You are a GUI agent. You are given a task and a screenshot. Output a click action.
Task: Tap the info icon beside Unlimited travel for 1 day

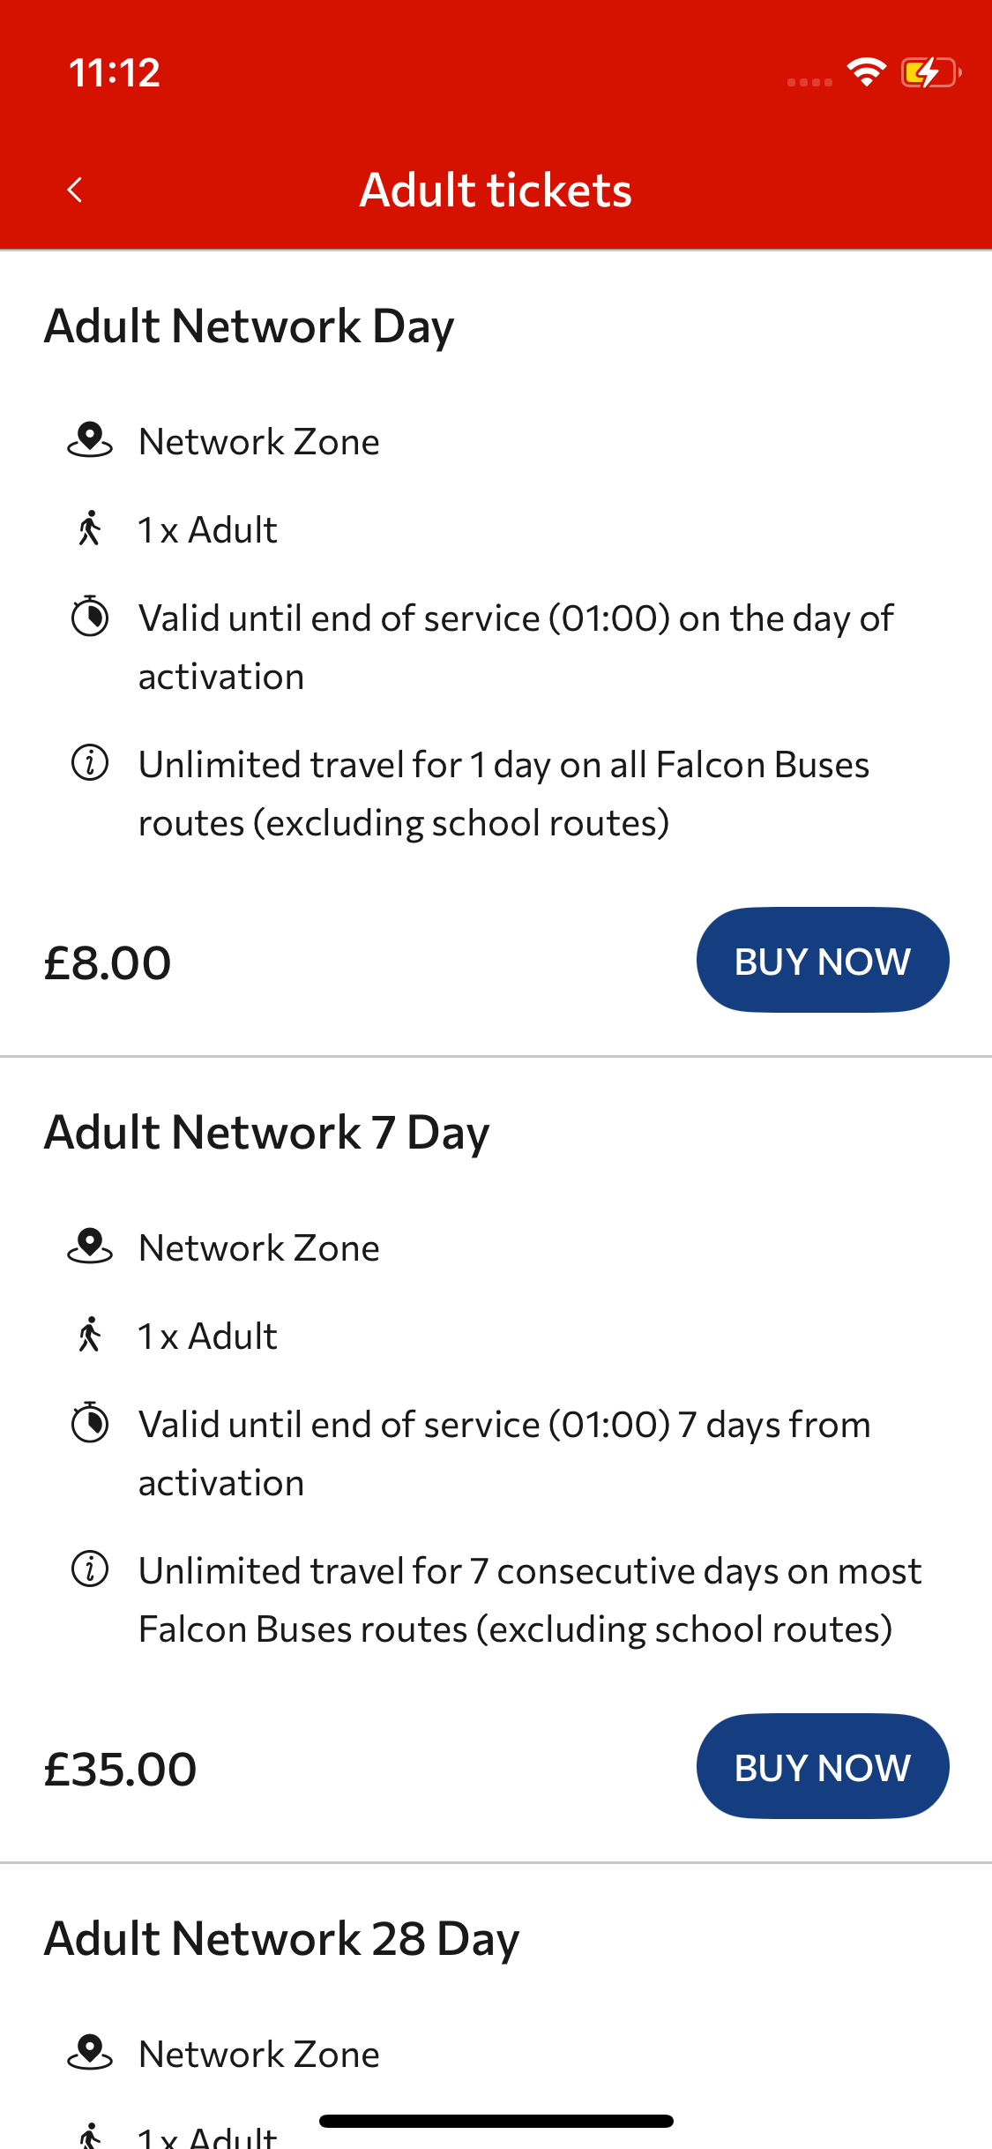tap(90, 763)
